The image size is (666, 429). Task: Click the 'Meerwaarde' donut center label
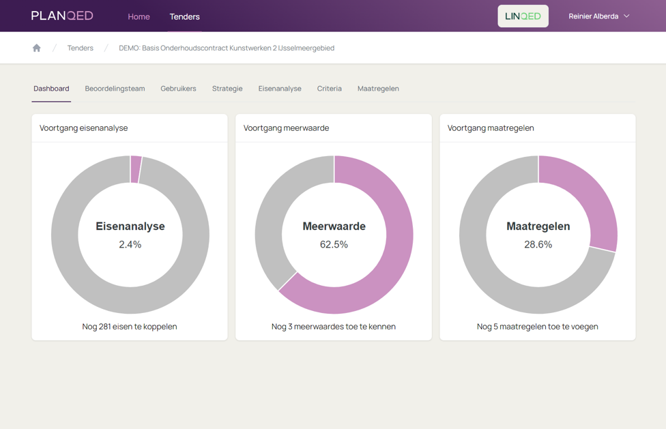point(334,226)
